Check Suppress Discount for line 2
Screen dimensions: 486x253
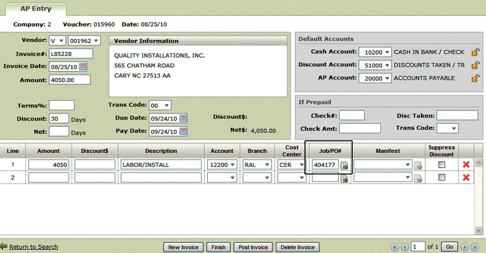[442, 177]
